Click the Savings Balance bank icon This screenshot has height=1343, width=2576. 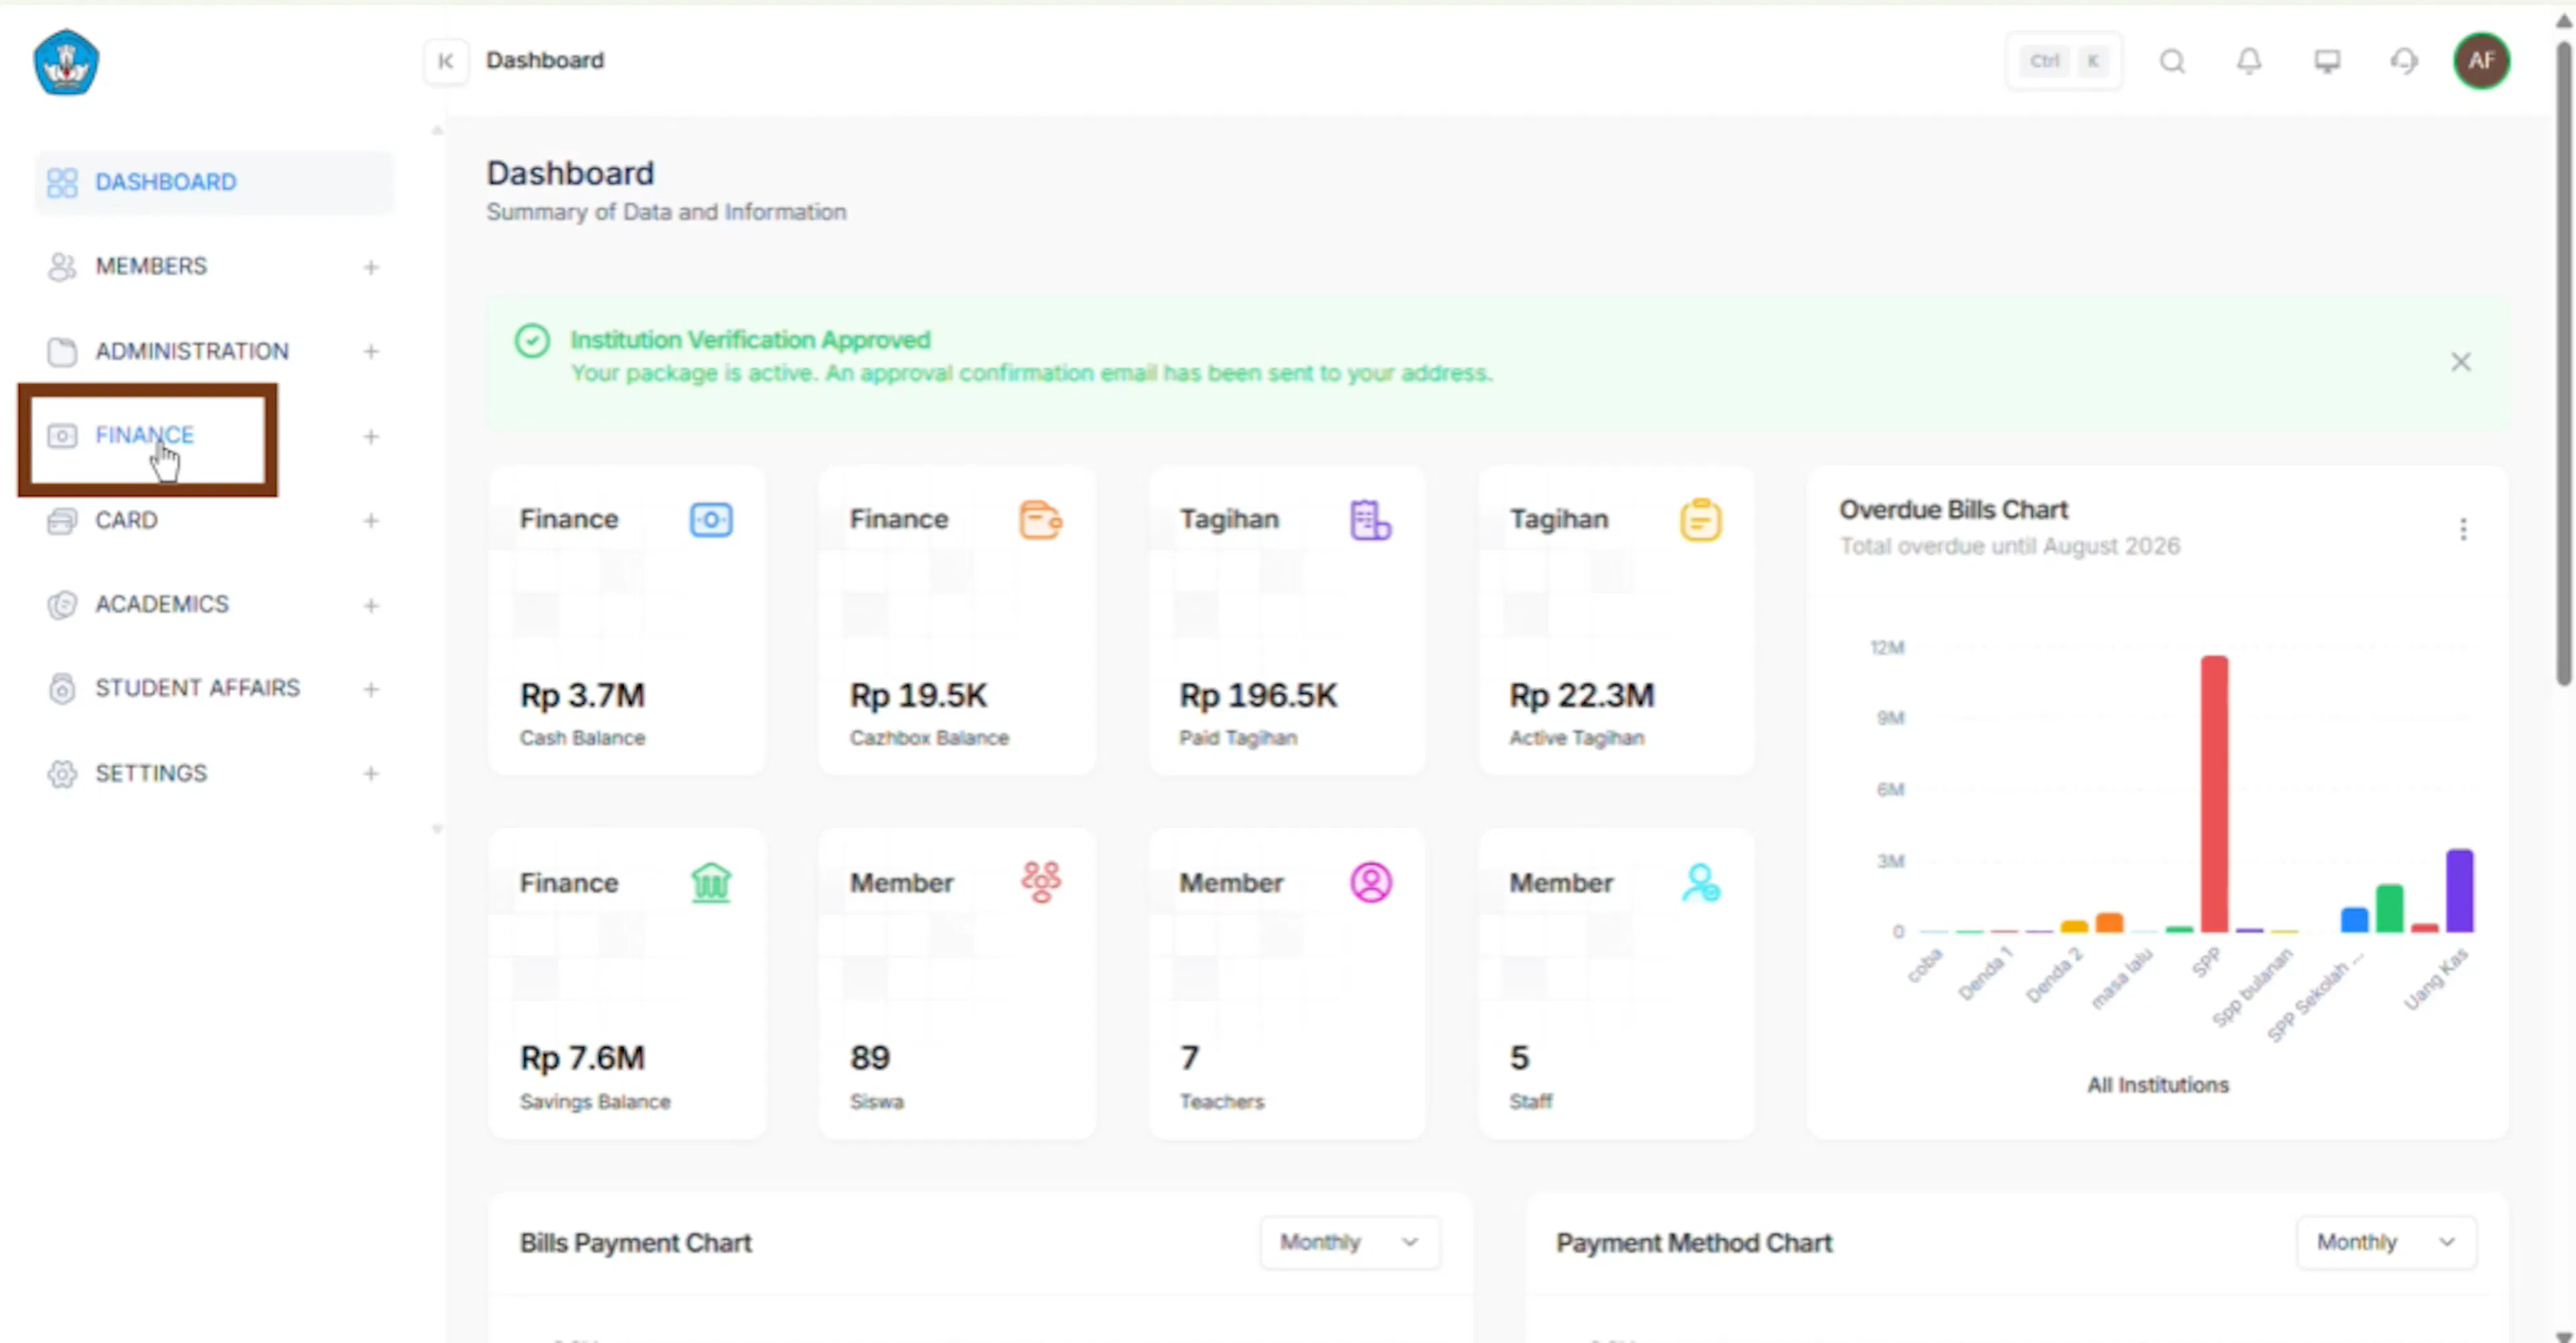pyautogui.click(x=711, y=882)
